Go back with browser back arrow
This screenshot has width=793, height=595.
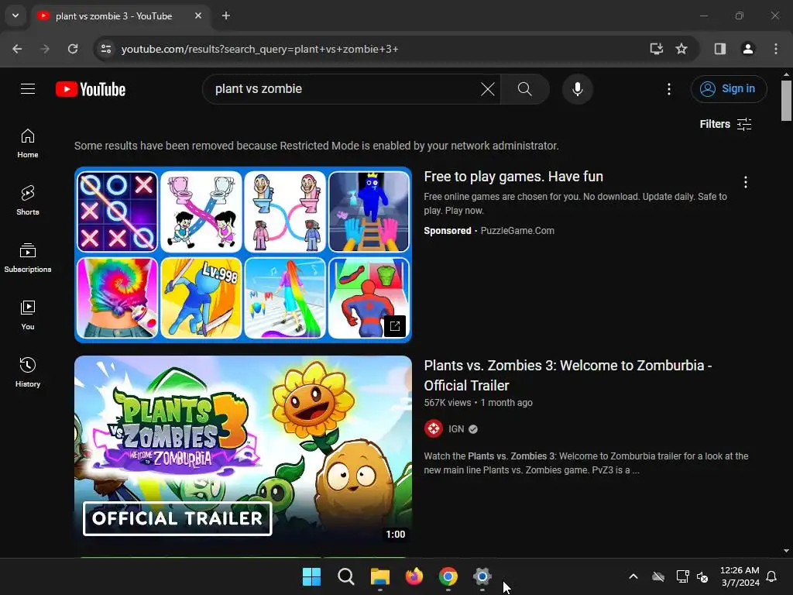(x=17, y=49)
